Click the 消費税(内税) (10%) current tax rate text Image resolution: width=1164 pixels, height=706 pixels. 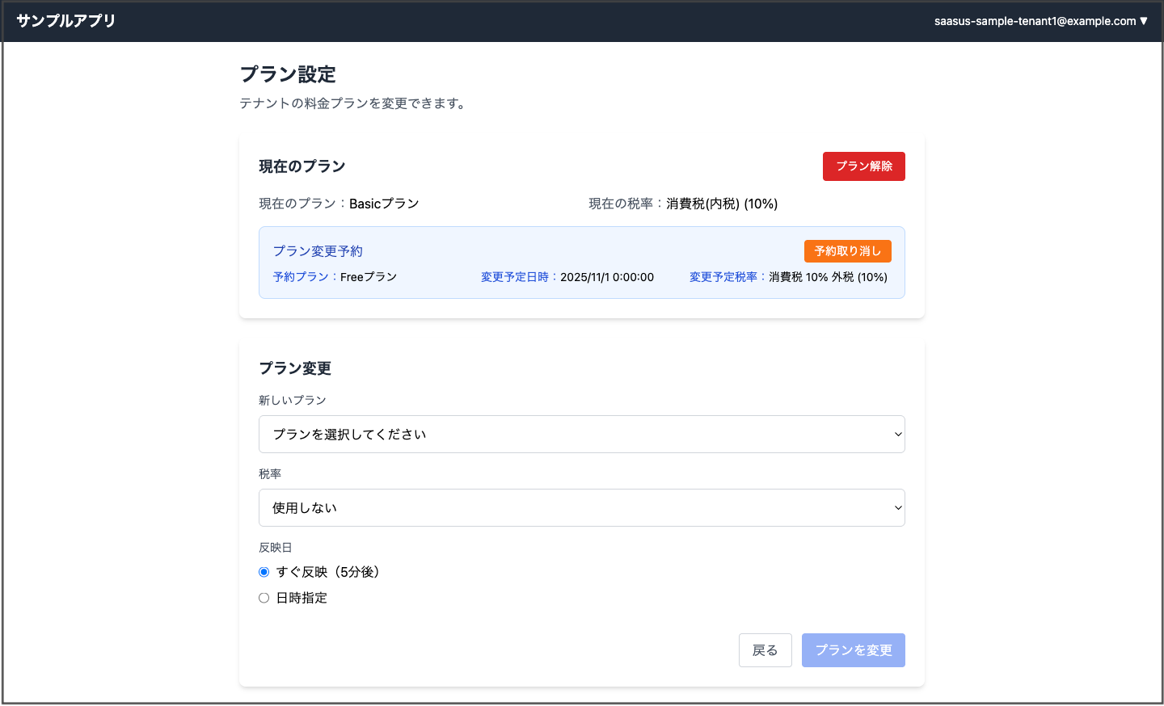click(x=722, y=204)
